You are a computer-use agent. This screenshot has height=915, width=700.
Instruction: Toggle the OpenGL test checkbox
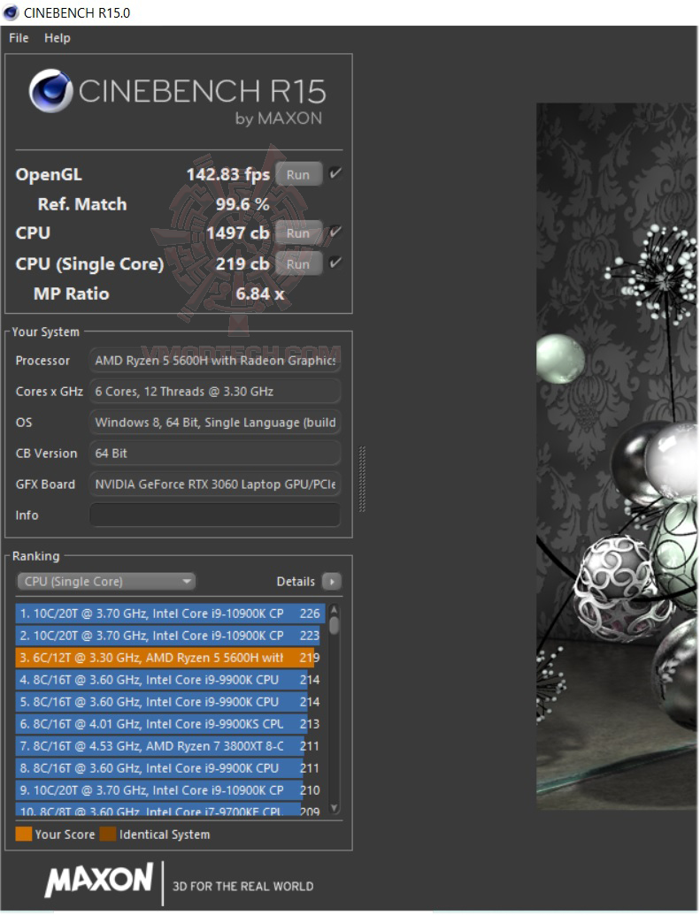tap(335, 173)
